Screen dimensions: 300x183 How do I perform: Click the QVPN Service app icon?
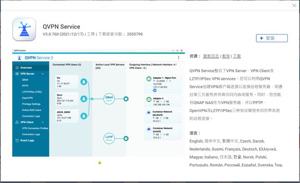click(24, 29)
